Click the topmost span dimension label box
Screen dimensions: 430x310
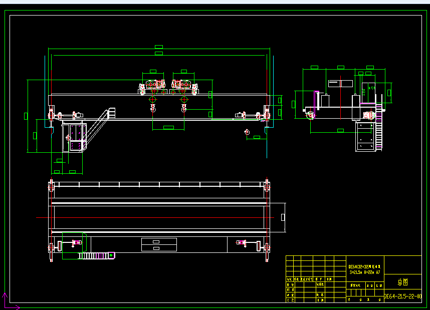pos(159,47)
